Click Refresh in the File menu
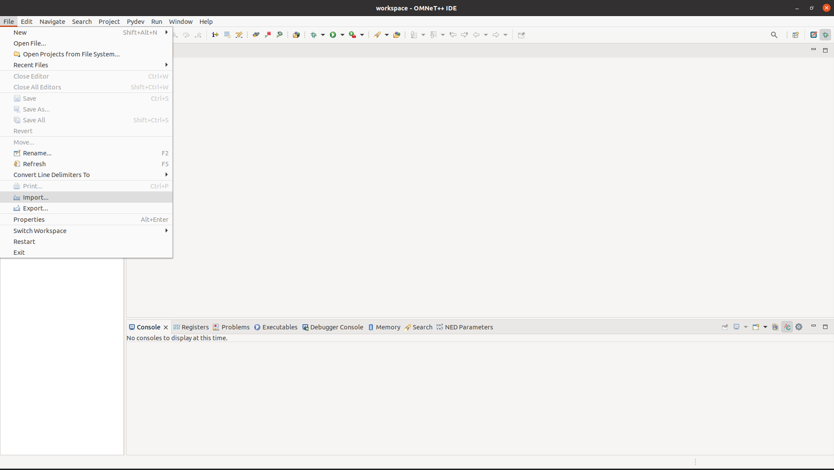834x470 pixels. [x=86, y=164]
